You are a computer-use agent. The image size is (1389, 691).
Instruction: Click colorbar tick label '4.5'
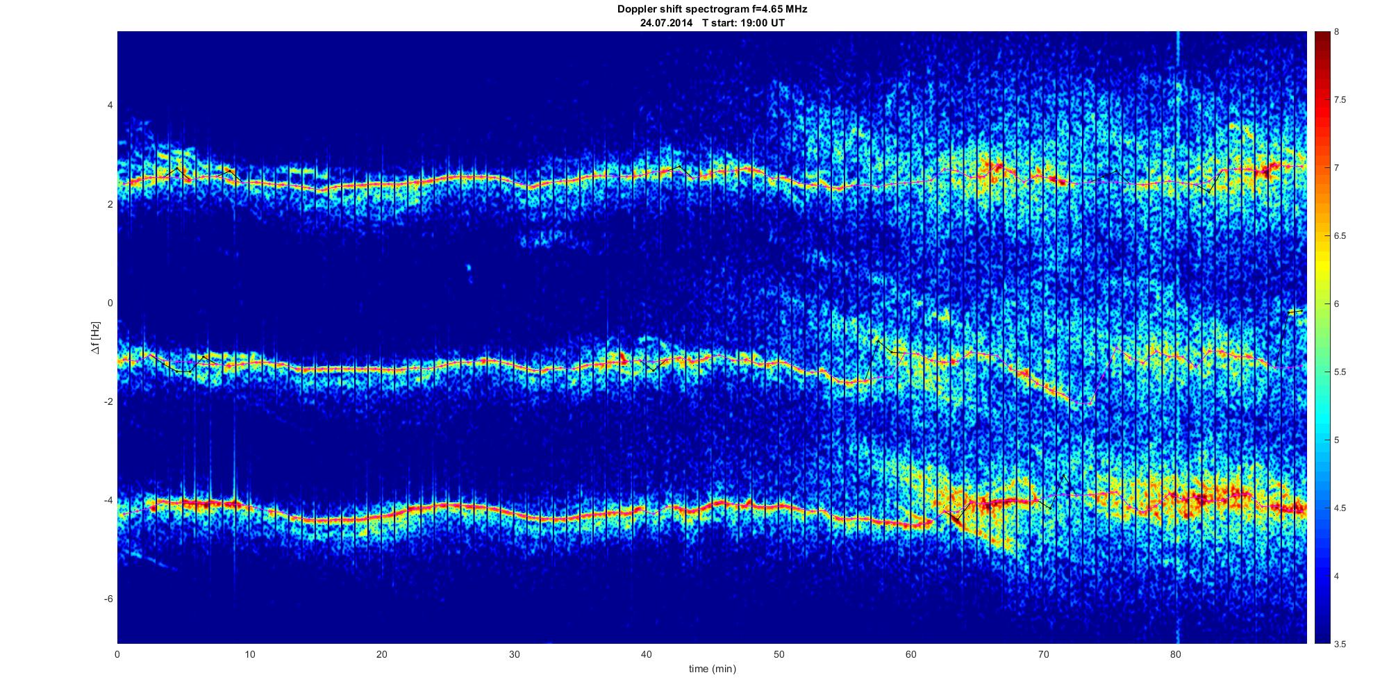point(1340,508)
